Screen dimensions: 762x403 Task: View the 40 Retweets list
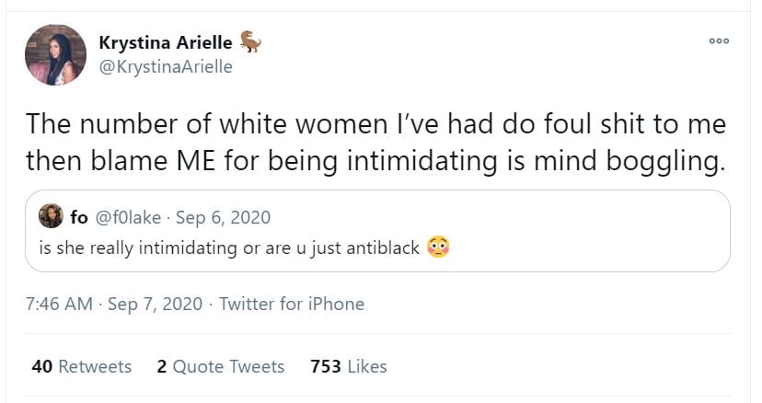[81, 366]
